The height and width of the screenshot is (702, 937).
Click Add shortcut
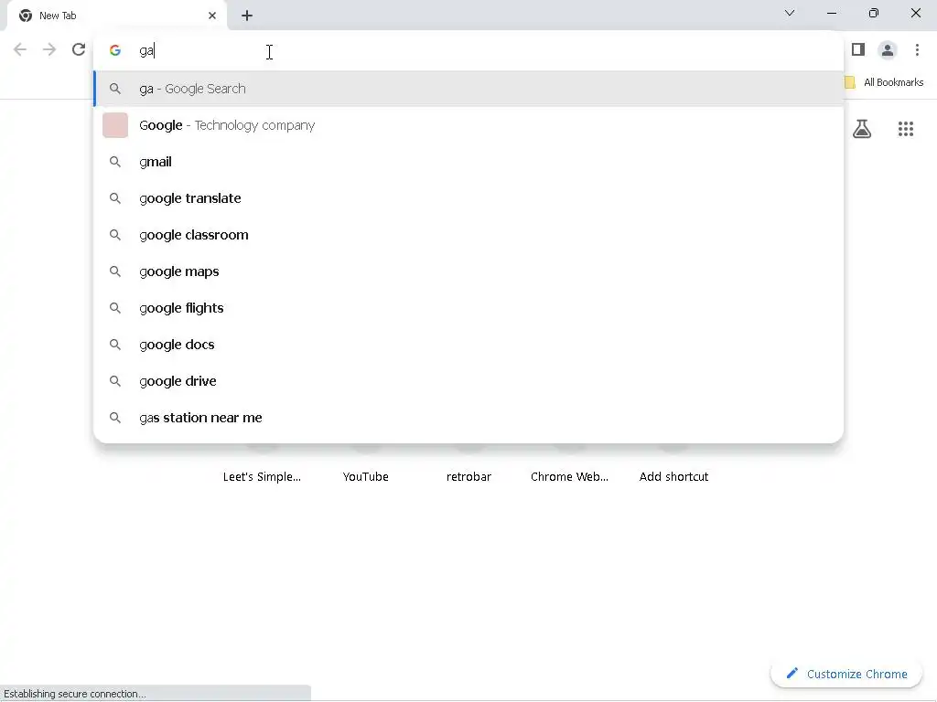tap(673, 476)
